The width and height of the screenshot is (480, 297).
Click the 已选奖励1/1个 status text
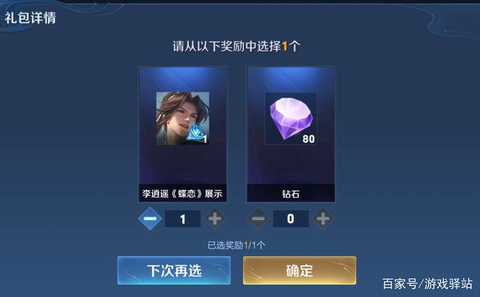236,245
